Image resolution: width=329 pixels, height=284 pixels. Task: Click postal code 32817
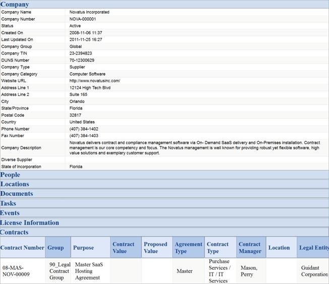click(x=75, y=115)
